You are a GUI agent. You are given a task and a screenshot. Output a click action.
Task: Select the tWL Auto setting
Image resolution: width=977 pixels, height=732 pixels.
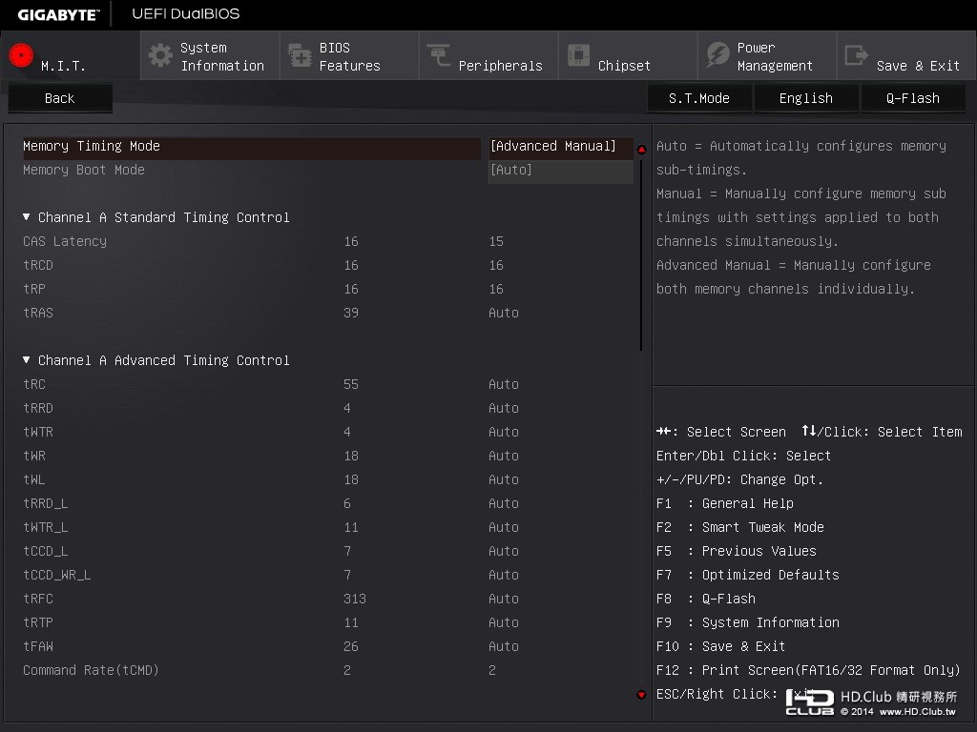504,480
